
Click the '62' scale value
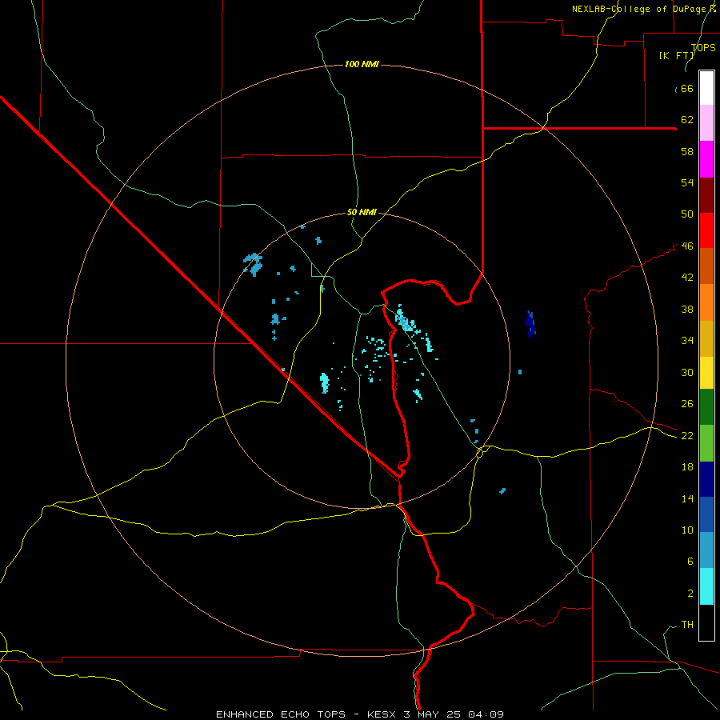(687, 120)
